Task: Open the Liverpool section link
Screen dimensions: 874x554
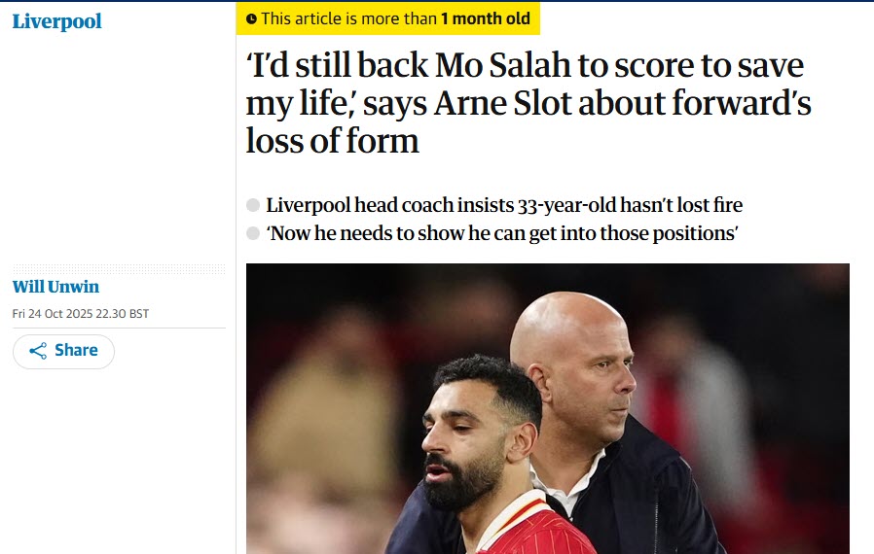Action: 56,21
